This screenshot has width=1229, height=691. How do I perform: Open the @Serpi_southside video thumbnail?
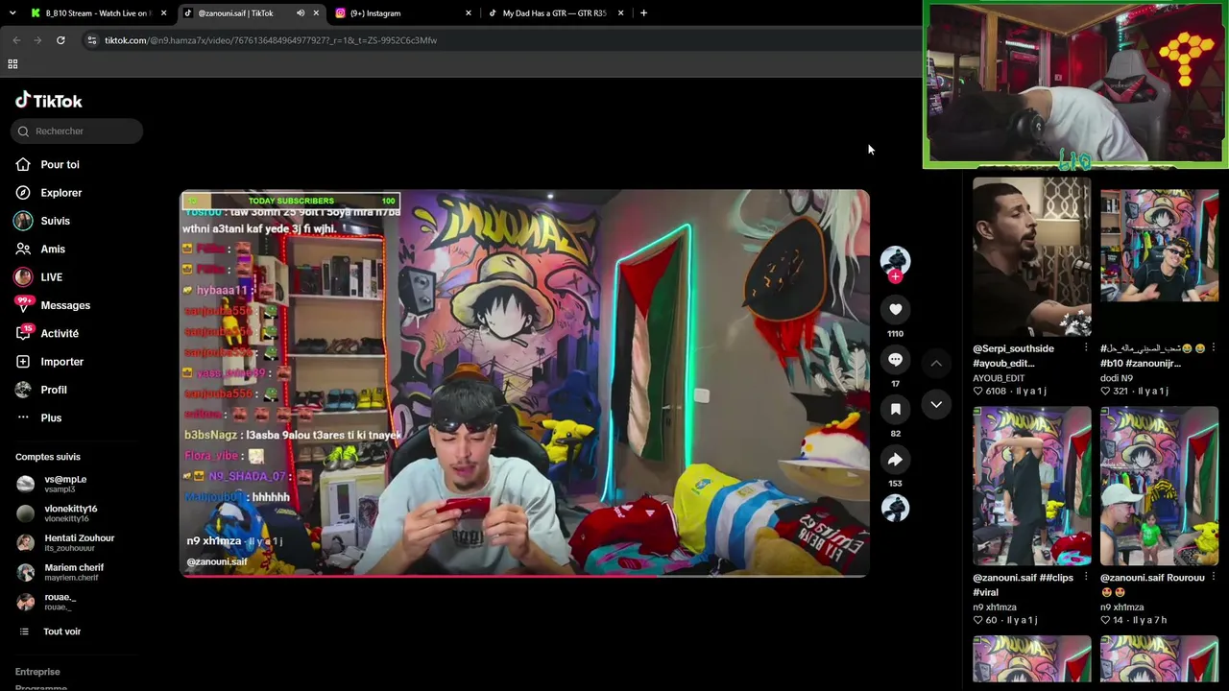point(1032,255)
